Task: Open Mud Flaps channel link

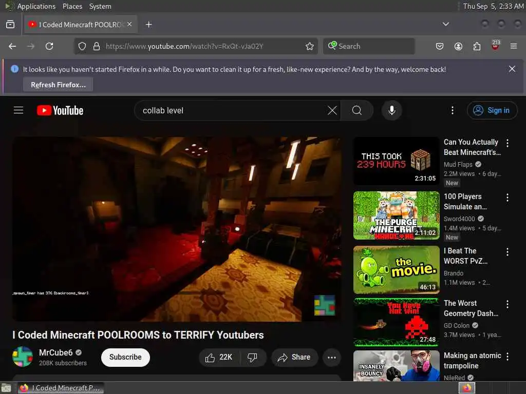Action: 458,164
